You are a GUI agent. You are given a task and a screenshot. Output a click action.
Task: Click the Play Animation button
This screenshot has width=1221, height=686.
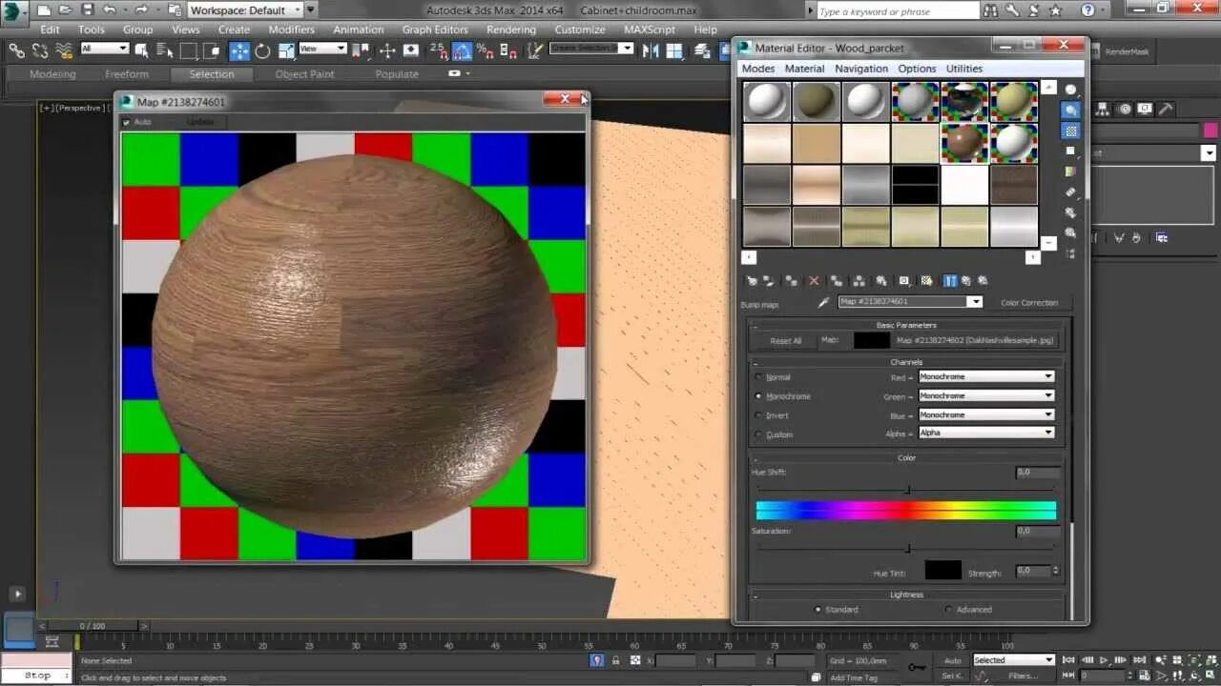click(1104, 660)
